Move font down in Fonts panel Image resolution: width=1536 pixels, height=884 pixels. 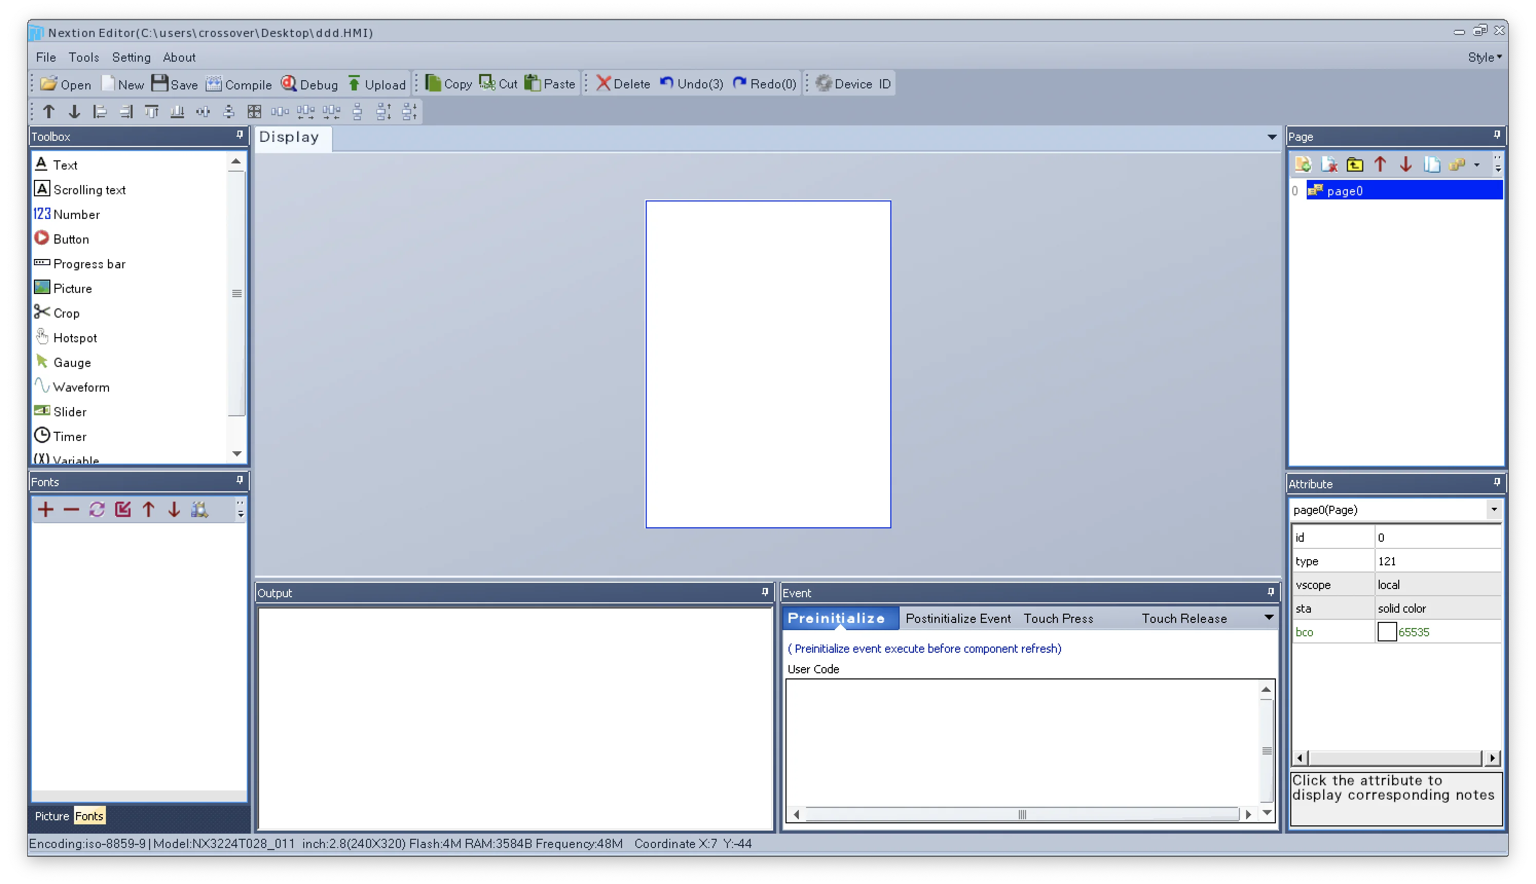tap(174, 510)
